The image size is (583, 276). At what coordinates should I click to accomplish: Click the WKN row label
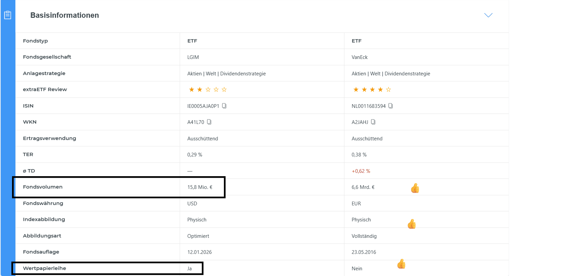pos(30,122)
